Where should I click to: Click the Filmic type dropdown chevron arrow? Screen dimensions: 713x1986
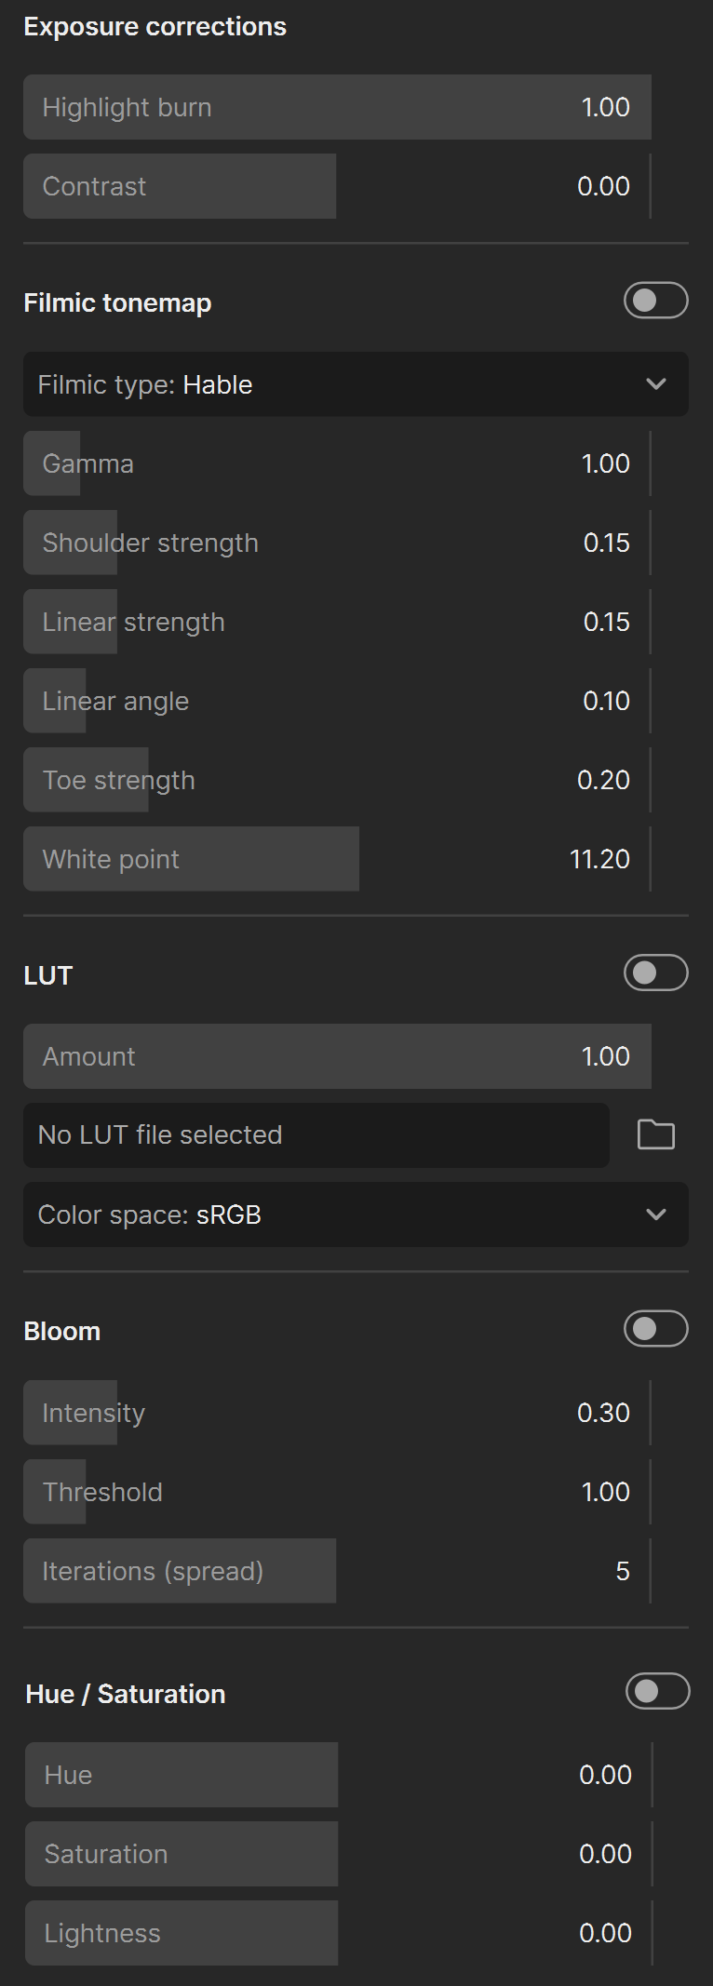coord(656,384)
